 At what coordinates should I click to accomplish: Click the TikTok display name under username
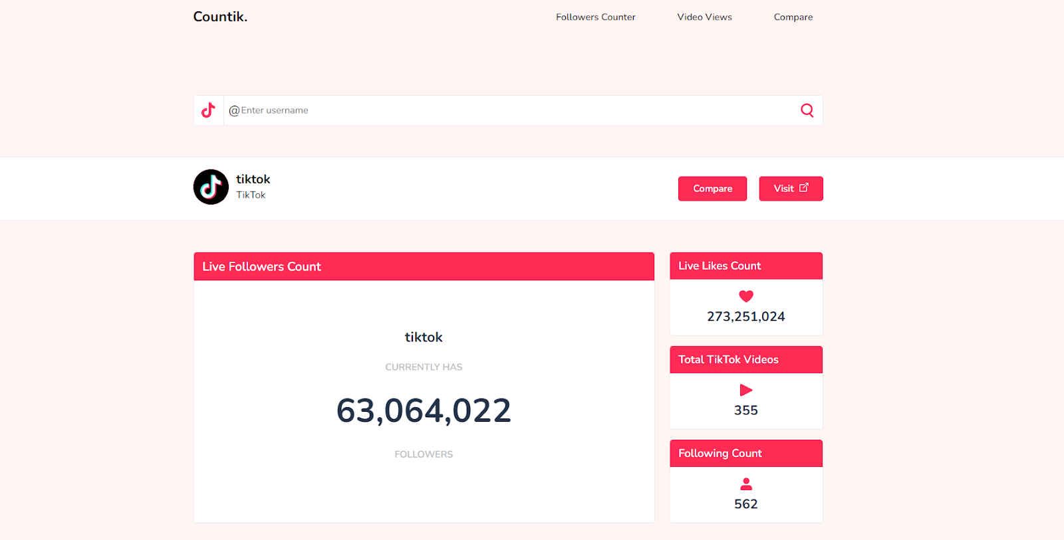[251, 195]
